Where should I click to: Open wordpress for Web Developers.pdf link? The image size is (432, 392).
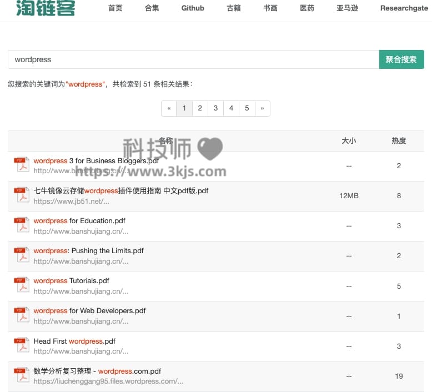click(89, 311)
